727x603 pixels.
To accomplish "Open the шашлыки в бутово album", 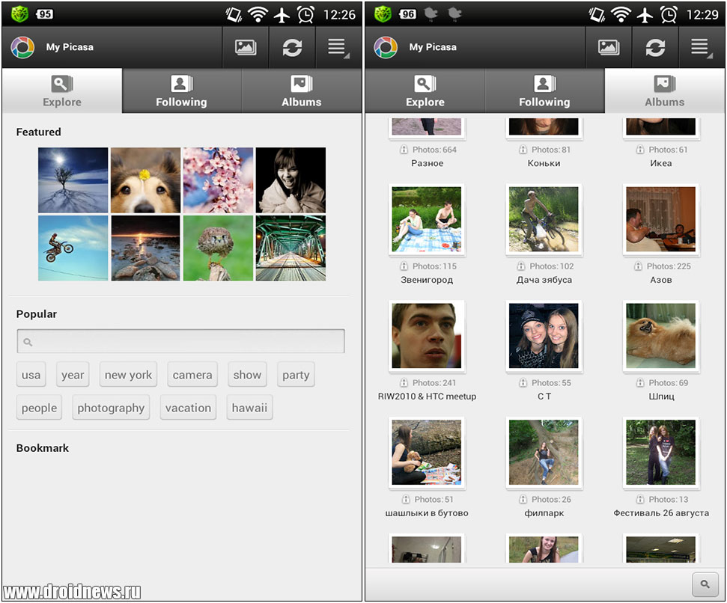I will [x=427, y=453].
